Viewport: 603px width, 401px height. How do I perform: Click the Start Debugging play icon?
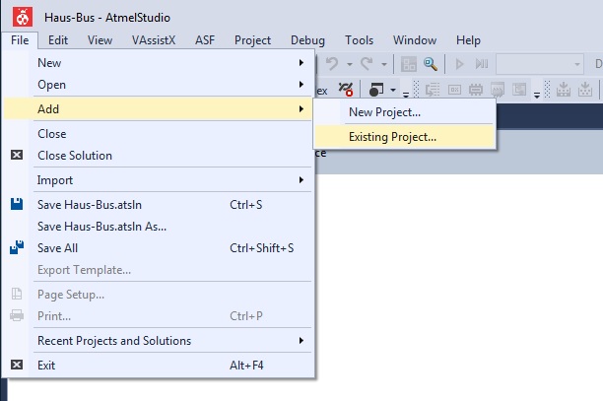tap(459, 64)
